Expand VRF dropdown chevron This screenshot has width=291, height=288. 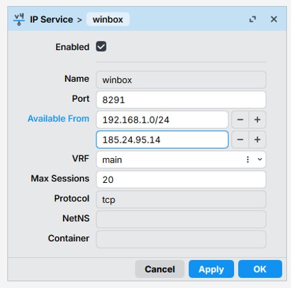tap(260, 159)
